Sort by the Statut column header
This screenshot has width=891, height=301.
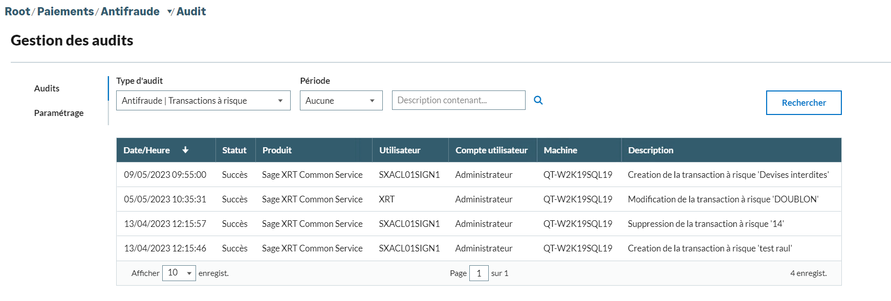click(234, 150)
